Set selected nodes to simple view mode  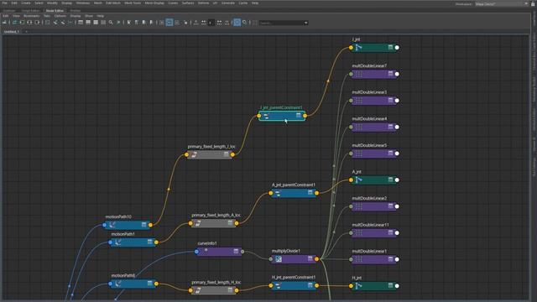pos(81,23)
